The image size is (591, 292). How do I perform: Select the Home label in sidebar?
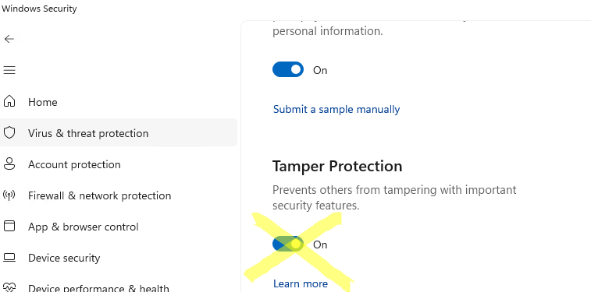(x=43, y=102)
